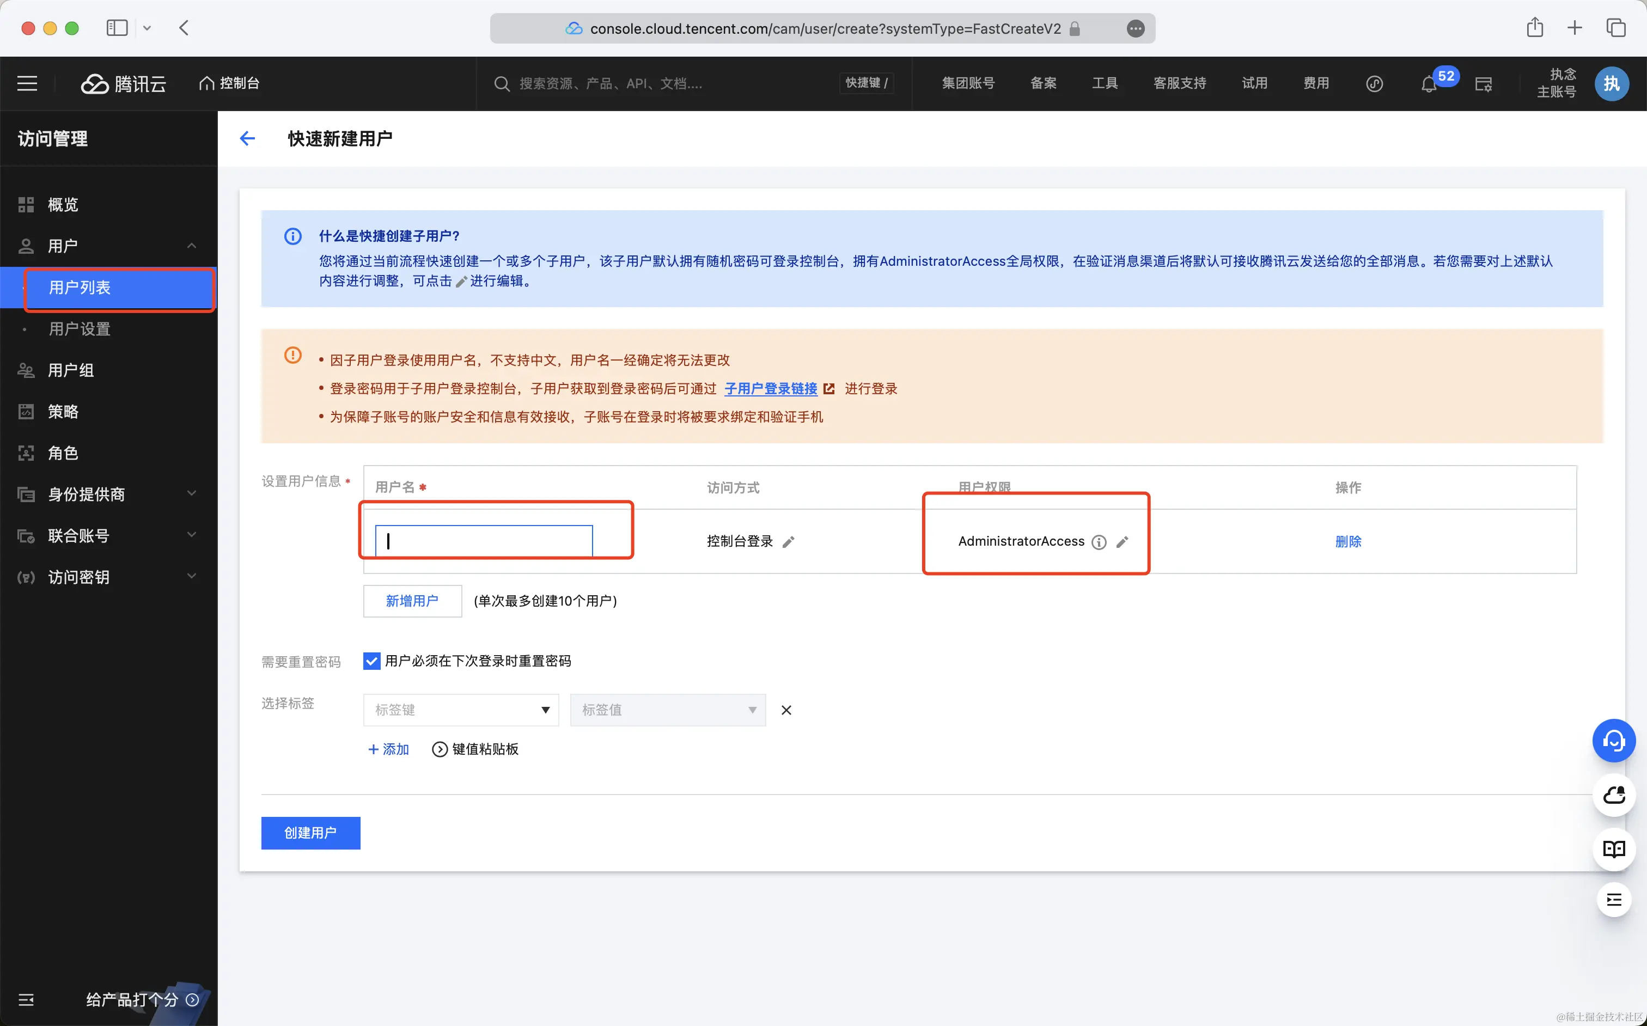Open the hamburger navigation menu
This screenshot has height=1026, width=1647.
click(27, 83)
